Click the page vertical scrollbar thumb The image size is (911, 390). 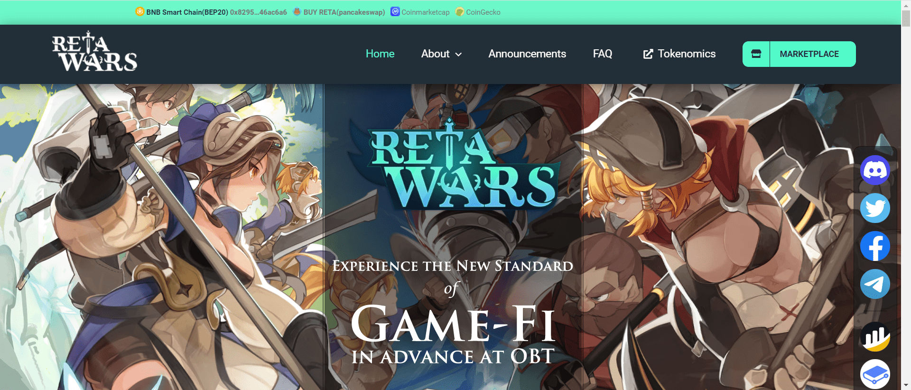point(906,18)
